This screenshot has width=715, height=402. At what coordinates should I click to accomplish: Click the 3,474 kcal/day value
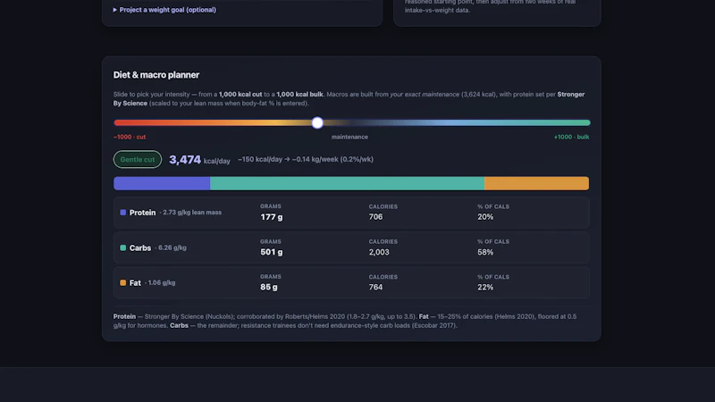[x=199, y=160]
